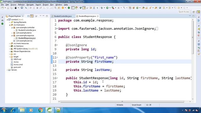This screenshot has width=201, height=113.
Task: Click the Windows Start button
Action: pyautogui.click(x=3, y=110)
